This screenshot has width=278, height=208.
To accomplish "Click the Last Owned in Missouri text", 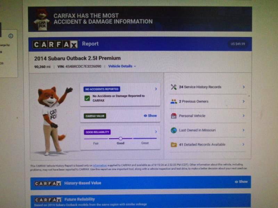I will pos(197,130).
